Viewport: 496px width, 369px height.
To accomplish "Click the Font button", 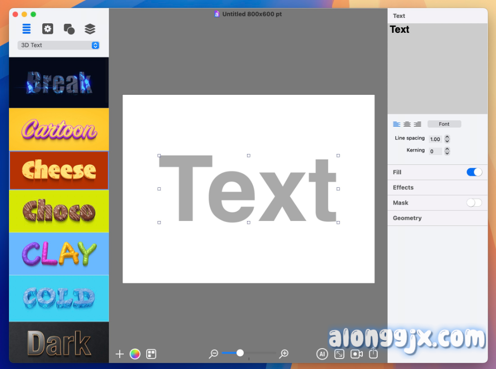I will tap(444, 124).
